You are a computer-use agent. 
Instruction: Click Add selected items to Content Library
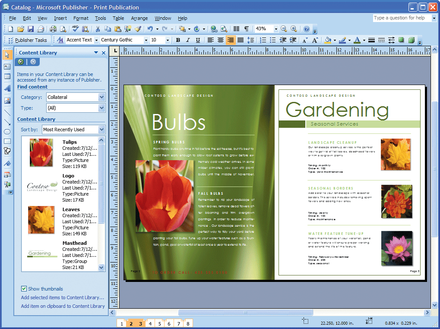(x=63, y=297)
